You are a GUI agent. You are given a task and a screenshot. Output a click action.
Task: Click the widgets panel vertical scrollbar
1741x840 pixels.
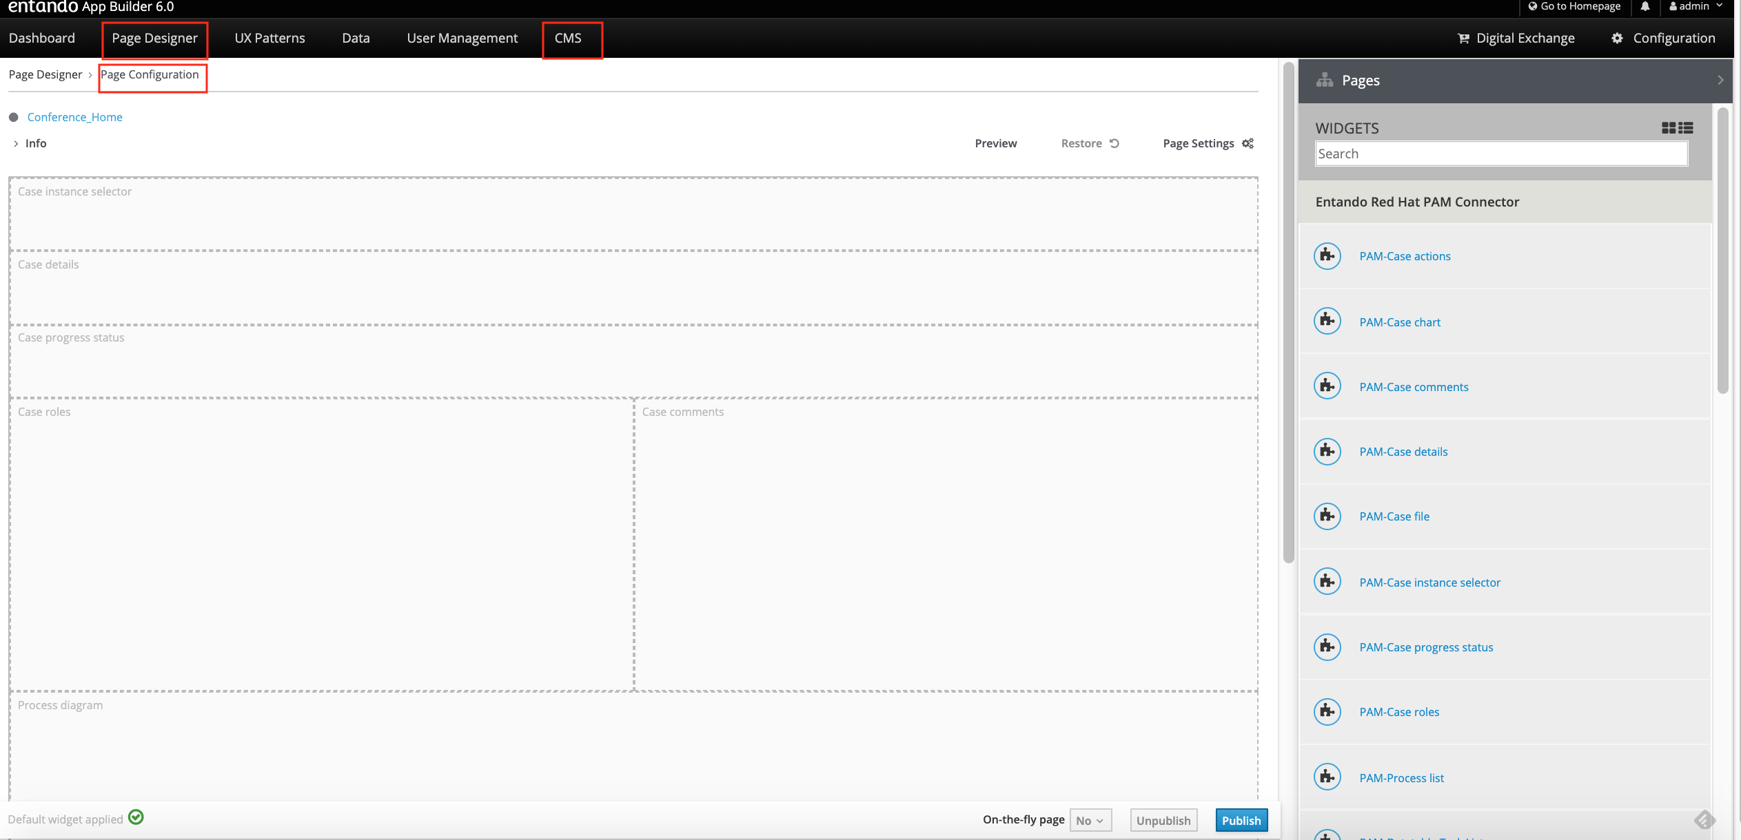(x=1722, y=251)
